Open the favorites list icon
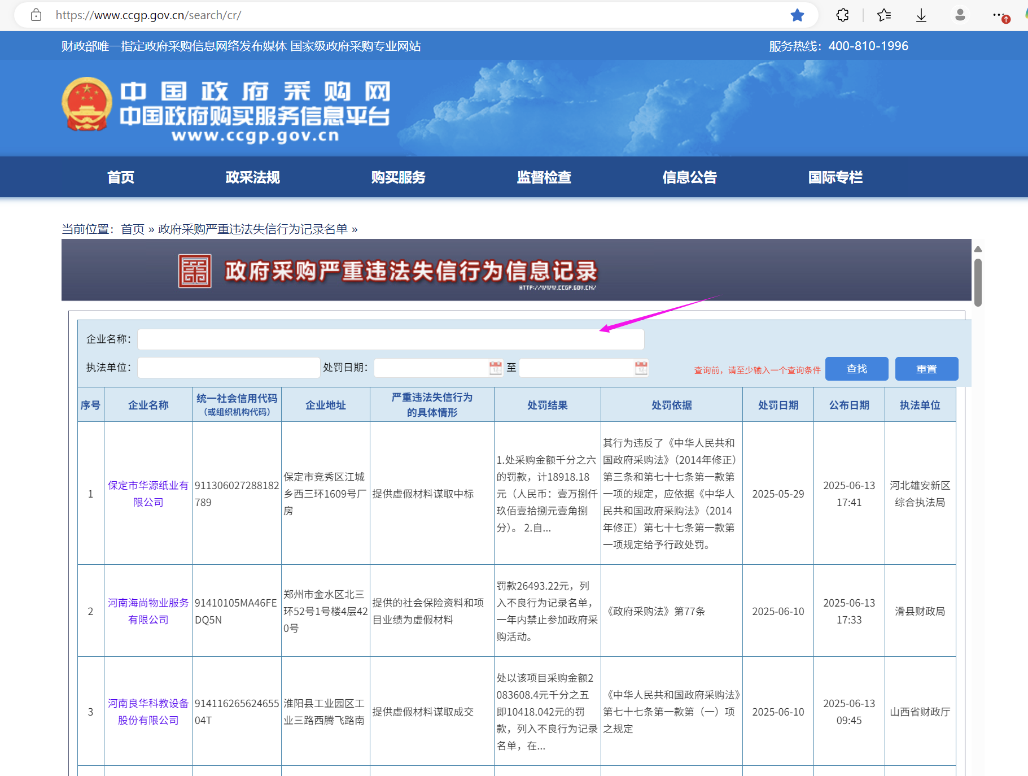Image resolution: width=1028 pixels, height=776 pixels. (x=884, y=15)
